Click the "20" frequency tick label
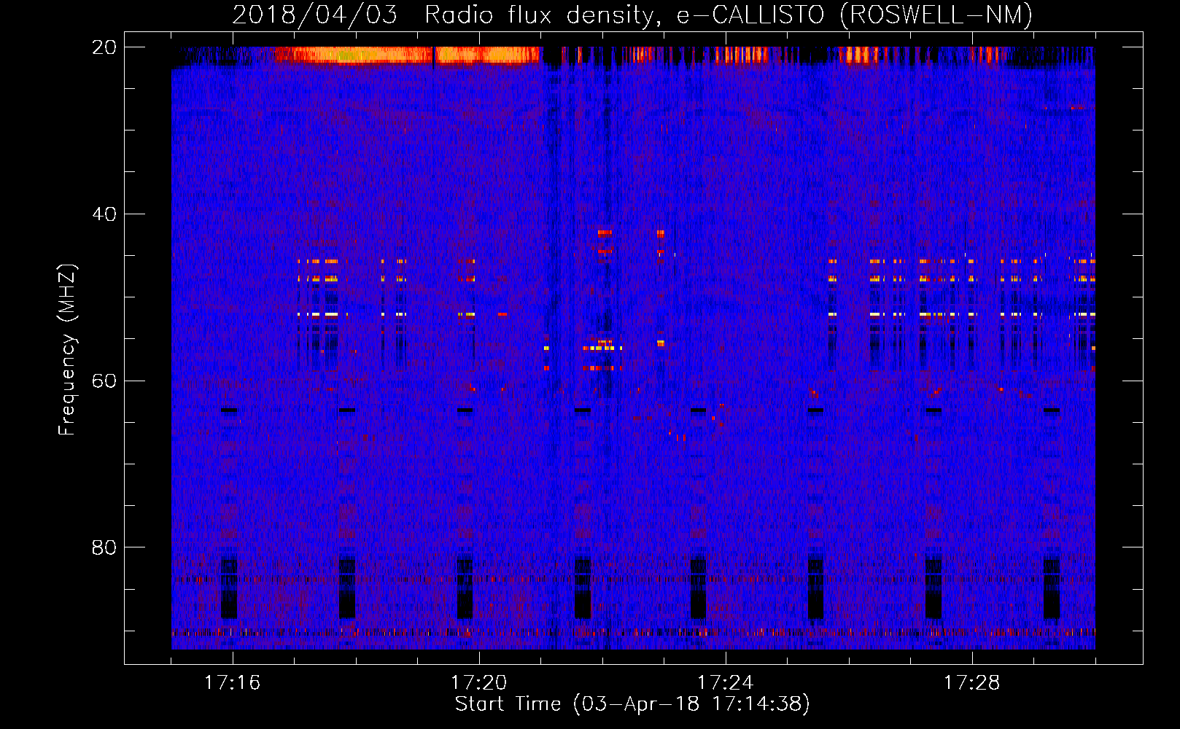The width and height of the screenshot is (1180, 729). (104, 47)
